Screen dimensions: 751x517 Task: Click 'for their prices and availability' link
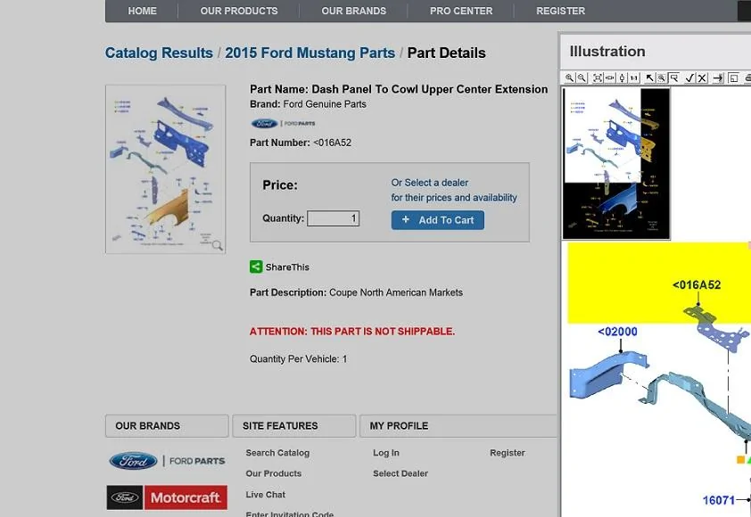[454, 197]
